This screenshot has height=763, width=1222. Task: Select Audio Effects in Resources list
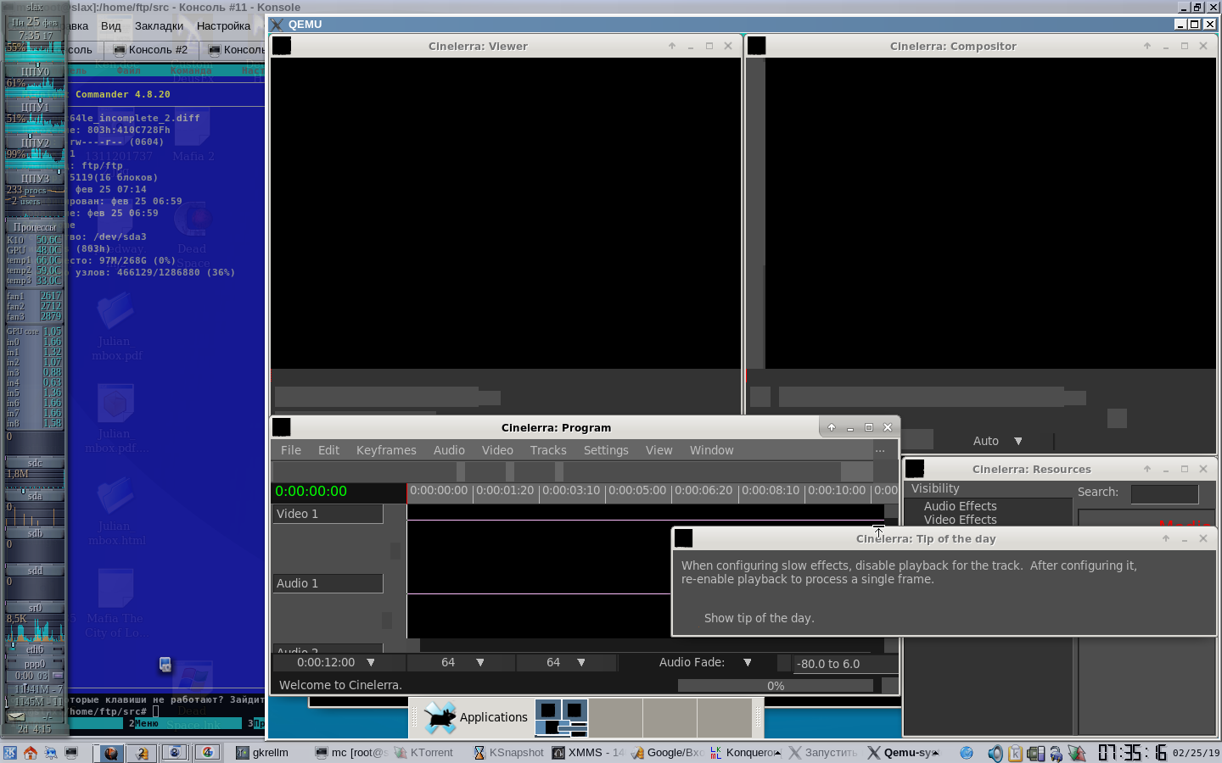tap(961, 506)
